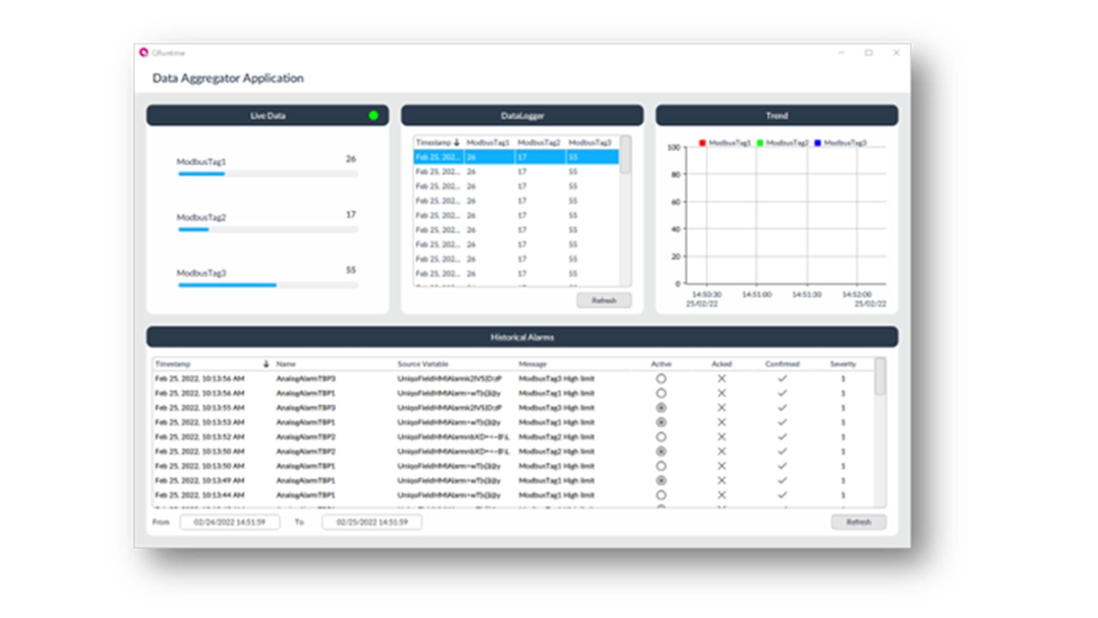
Task: Sort by ModbusTag1 column in DataLogger table
Action: tap(488, 142)
